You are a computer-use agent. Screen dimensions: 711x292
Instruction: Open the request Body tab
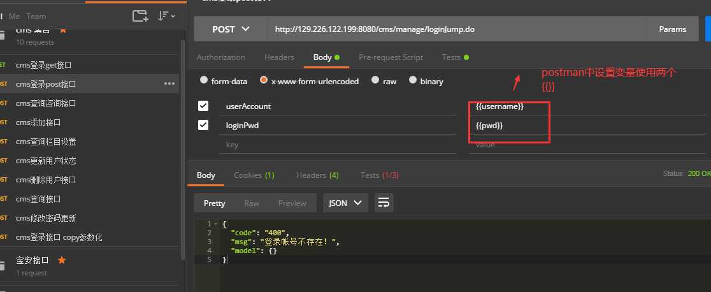(326, 57)
